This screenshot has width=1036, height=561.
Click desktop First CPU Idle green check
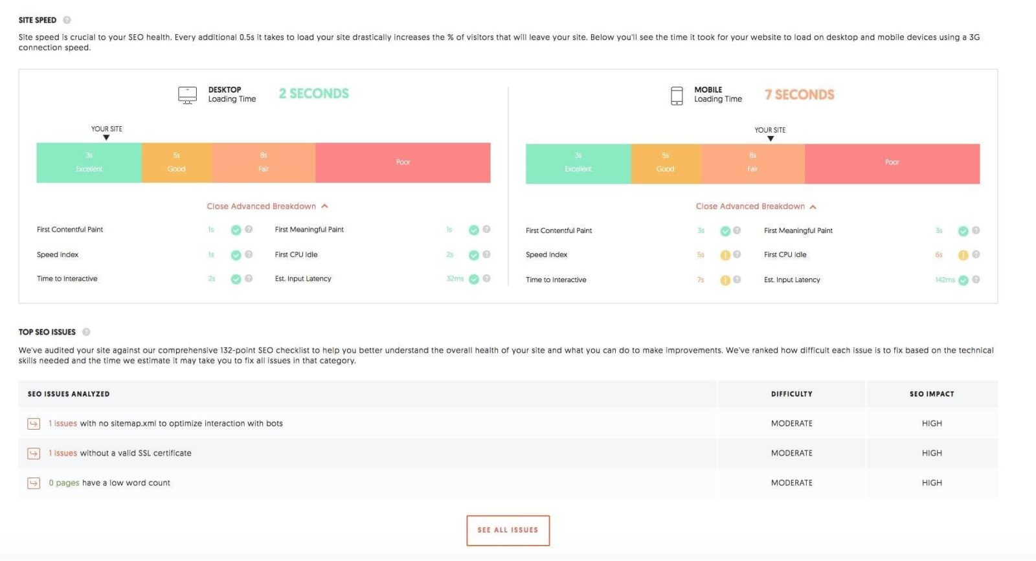click(474, 255)
